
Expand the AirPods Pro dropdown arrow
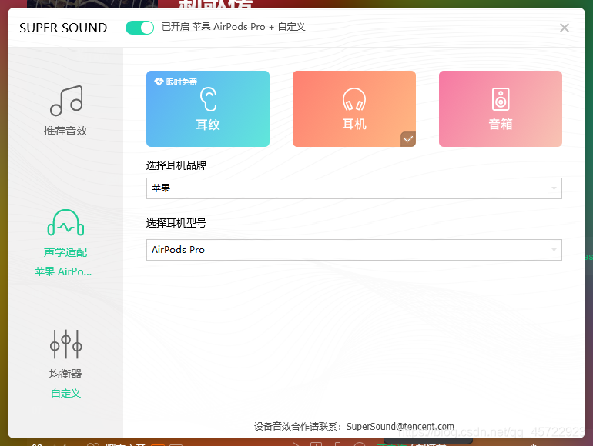pyautogui.click(x=554, y=250)
